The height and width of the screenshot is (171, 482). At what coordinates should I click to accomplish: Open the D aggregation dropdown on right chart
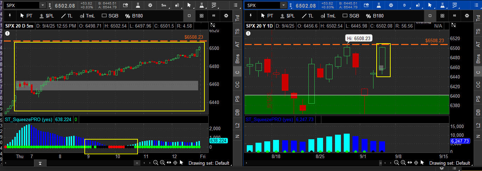pyautogui.click(x=405, y=5)
